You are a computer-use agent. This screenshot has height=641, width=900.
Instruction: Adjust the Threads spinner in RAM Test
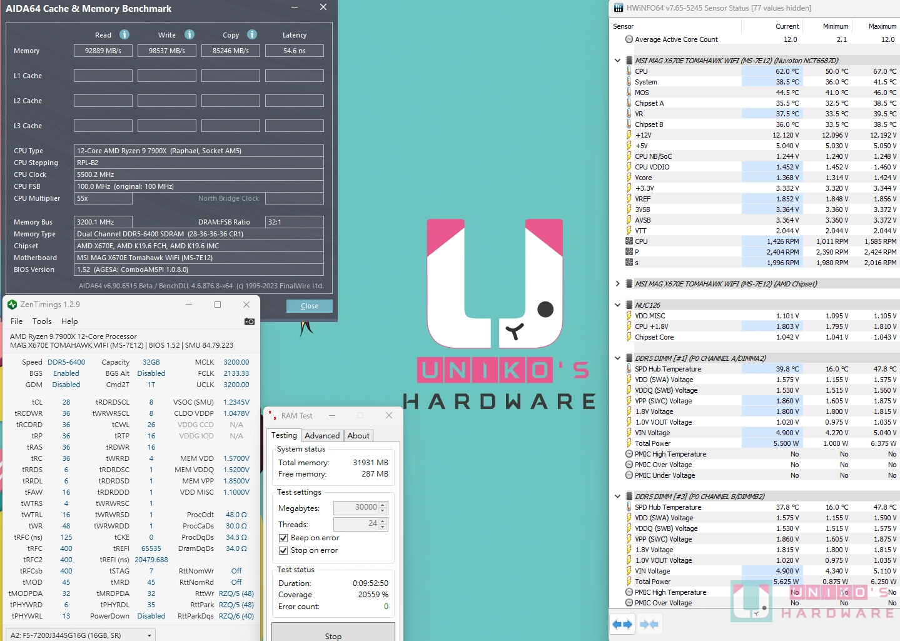383,524
